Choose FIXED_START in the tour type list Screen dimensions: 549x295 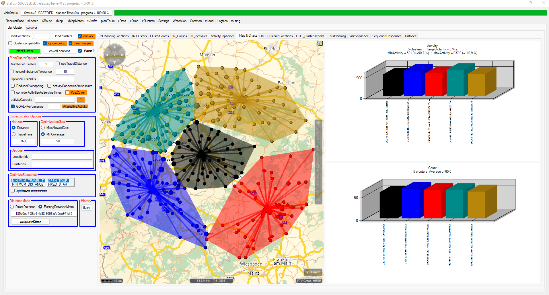pyautogui.click(x=59, y=184)
